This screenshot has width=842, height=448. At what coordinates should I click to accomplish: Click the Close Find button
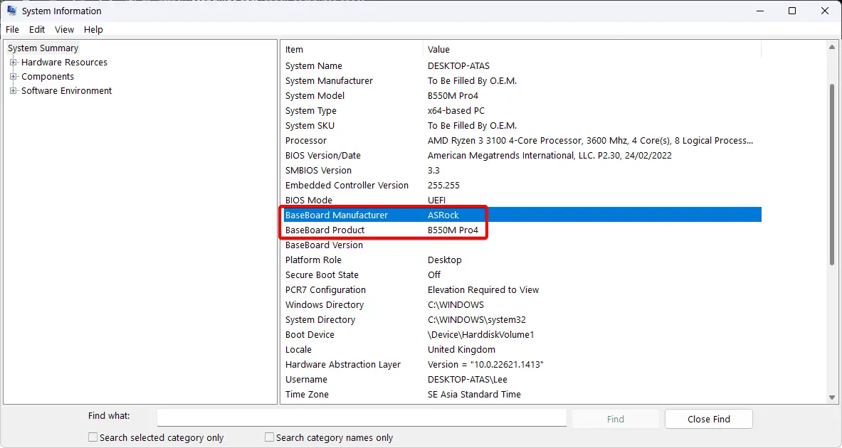coord(709,419)
